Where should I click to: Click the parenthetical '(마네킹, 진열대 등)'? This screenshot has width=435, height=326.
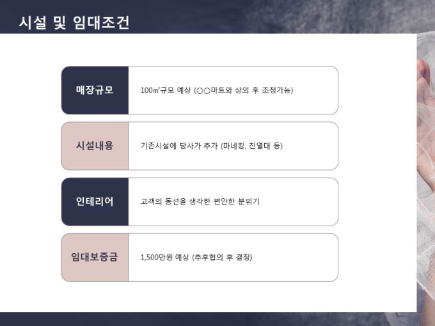pyautogui.click(x=251, y=146)
